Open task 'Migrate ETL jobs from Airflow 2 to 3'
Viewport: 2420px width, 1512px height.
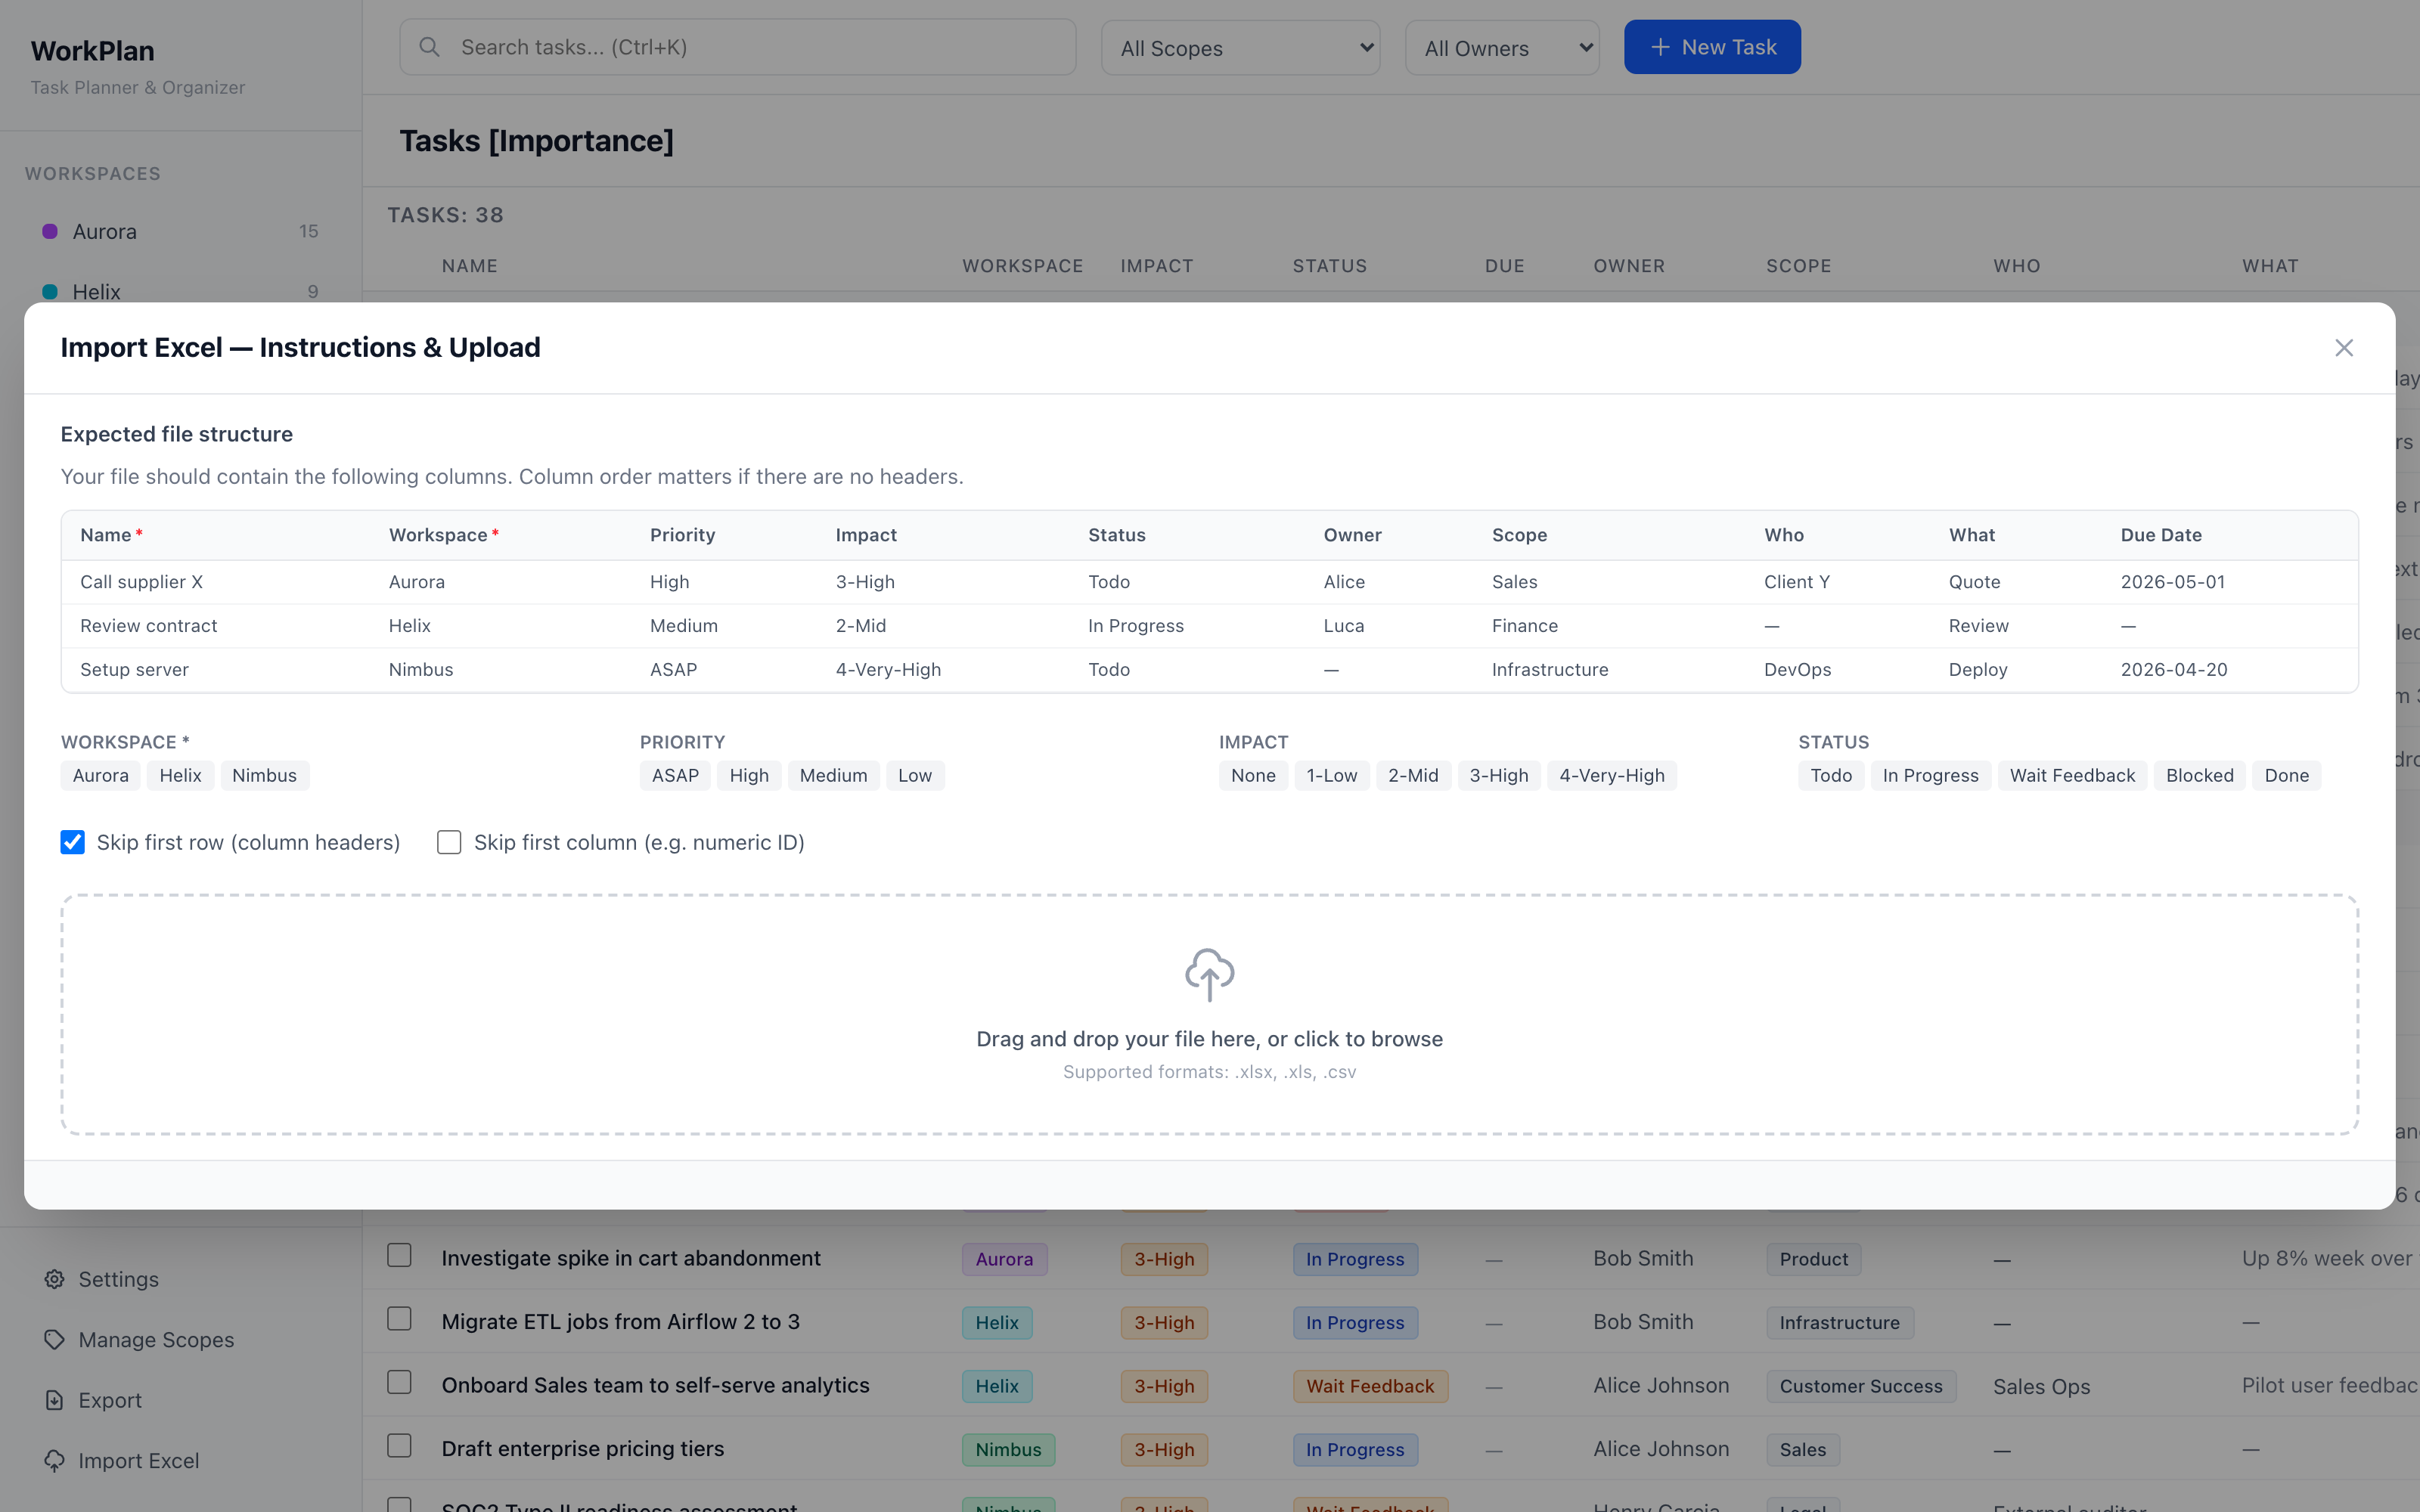click(x=620, y=1322)
